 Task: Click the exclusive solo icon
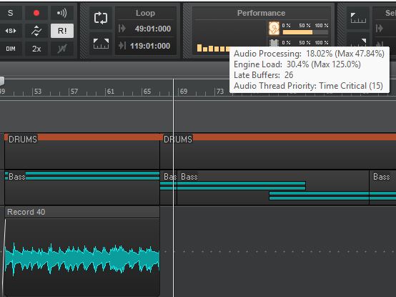tap(10, 31)
